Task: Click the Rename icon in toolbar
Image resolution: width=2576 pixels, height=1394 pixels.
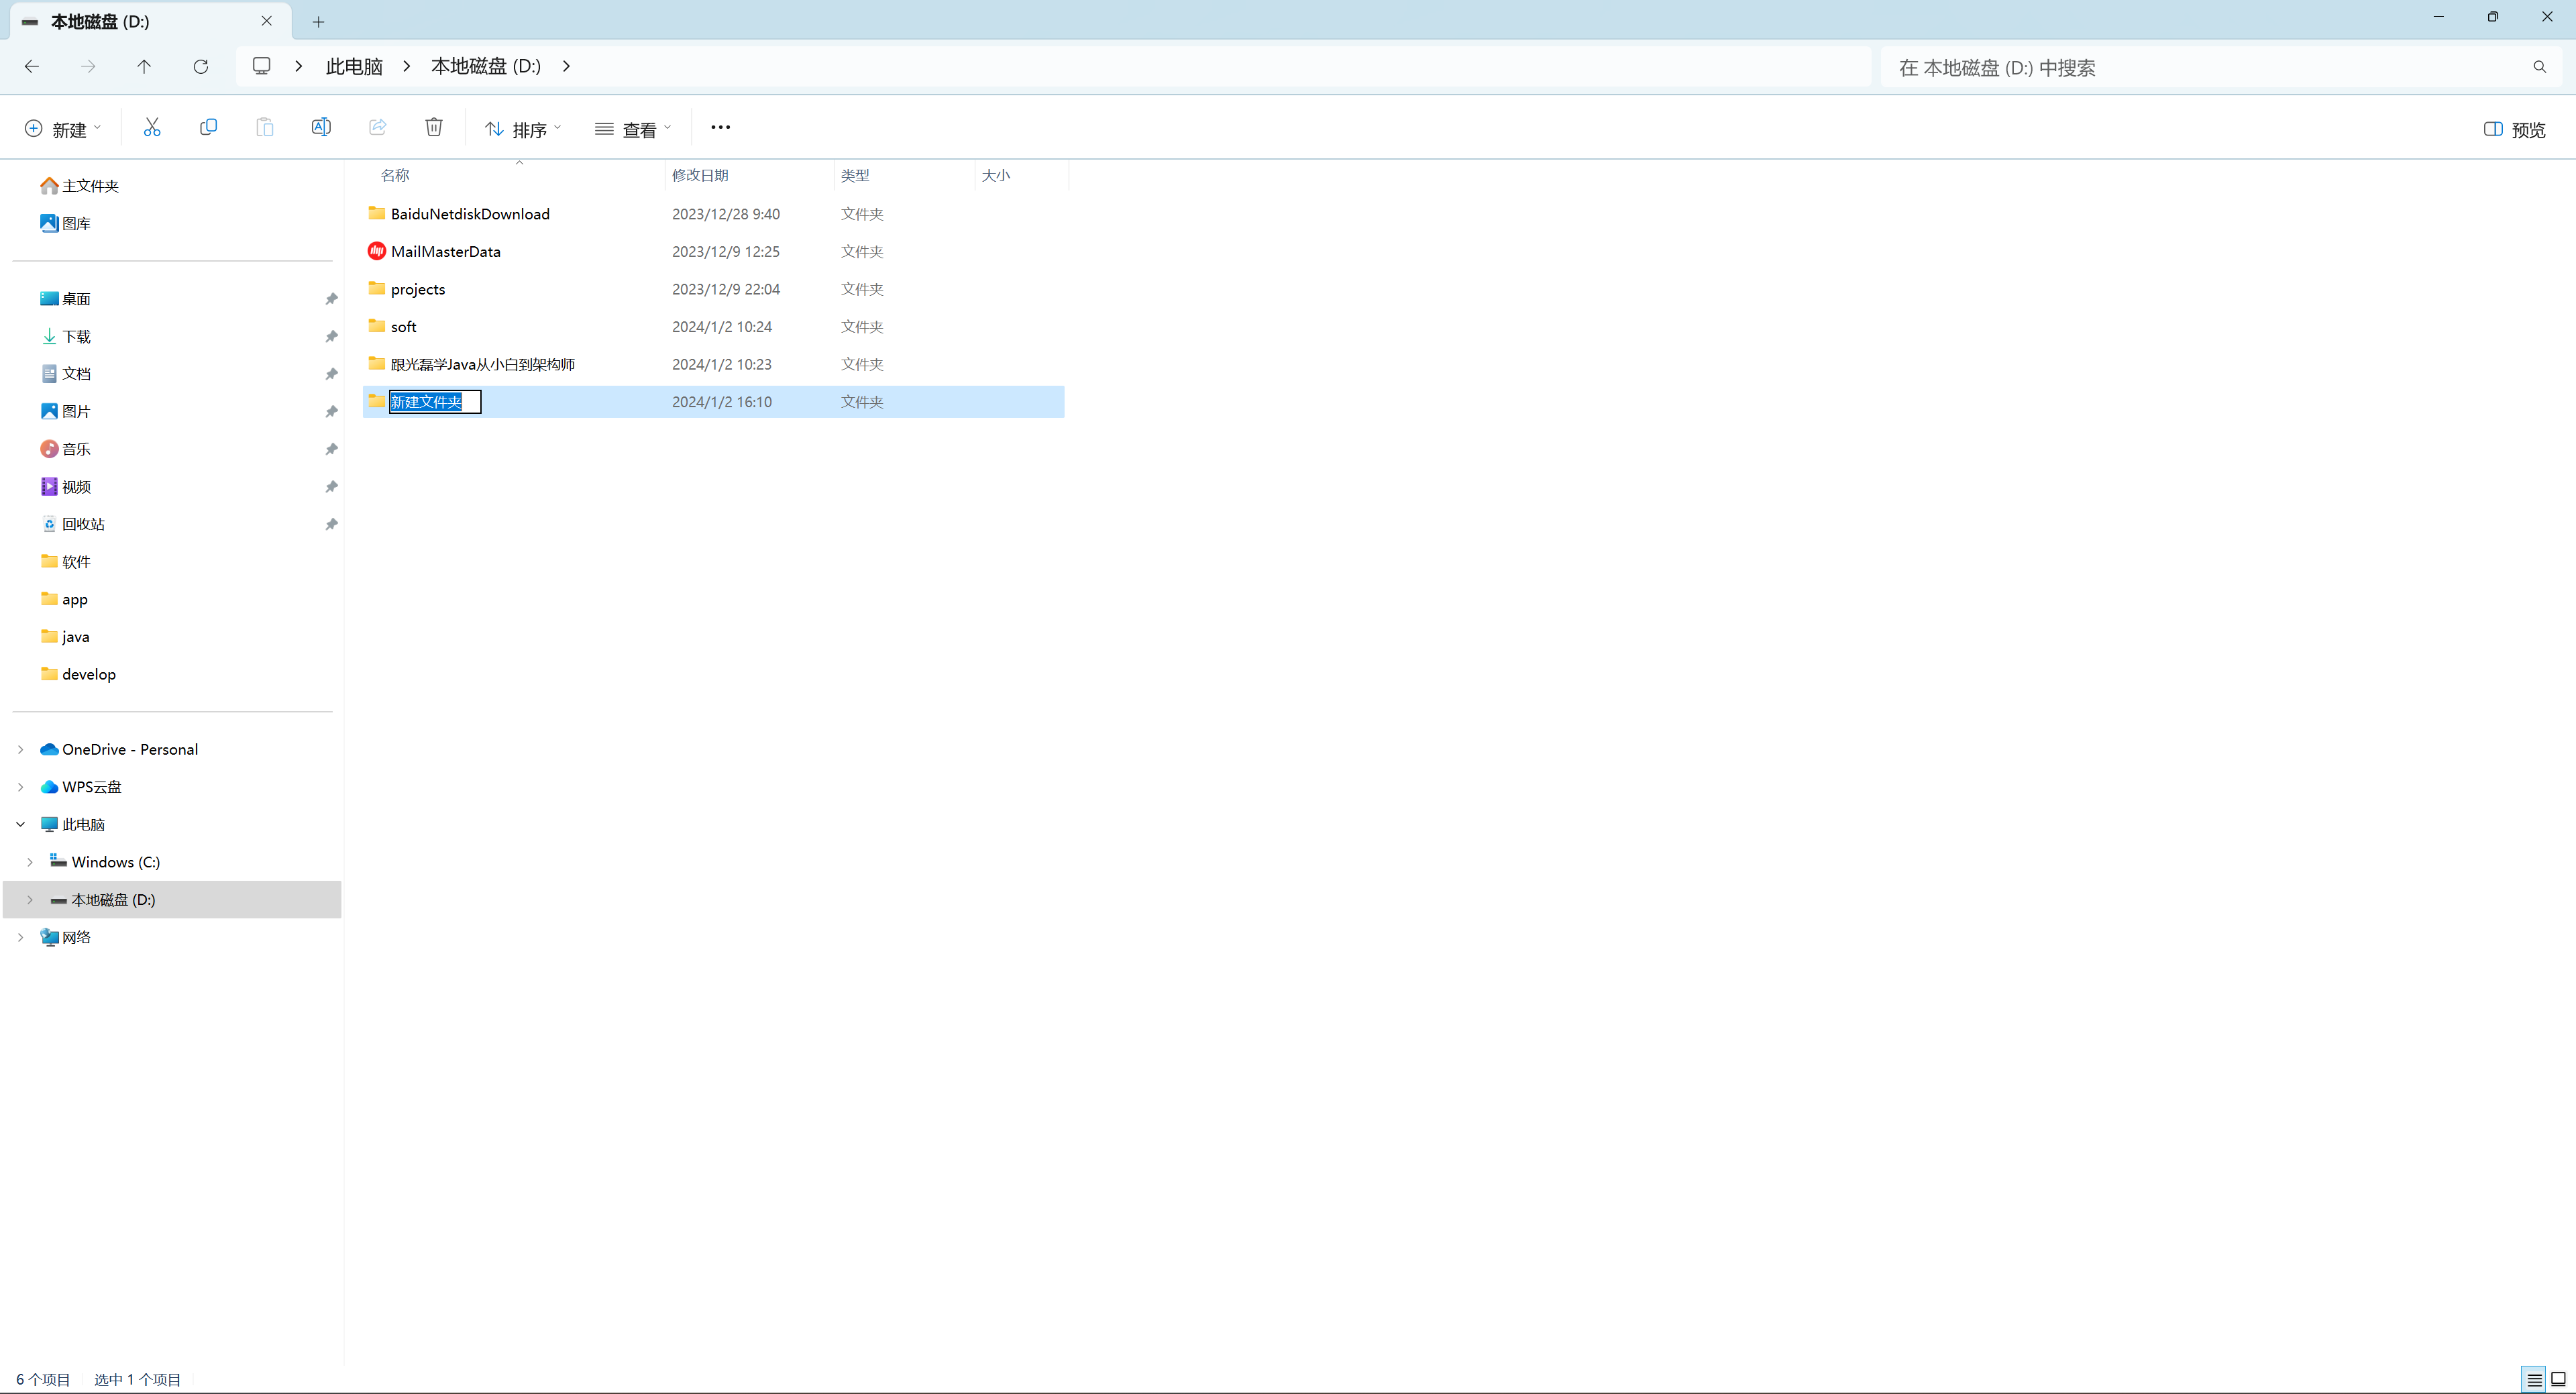Action: (x=321, y=128)
